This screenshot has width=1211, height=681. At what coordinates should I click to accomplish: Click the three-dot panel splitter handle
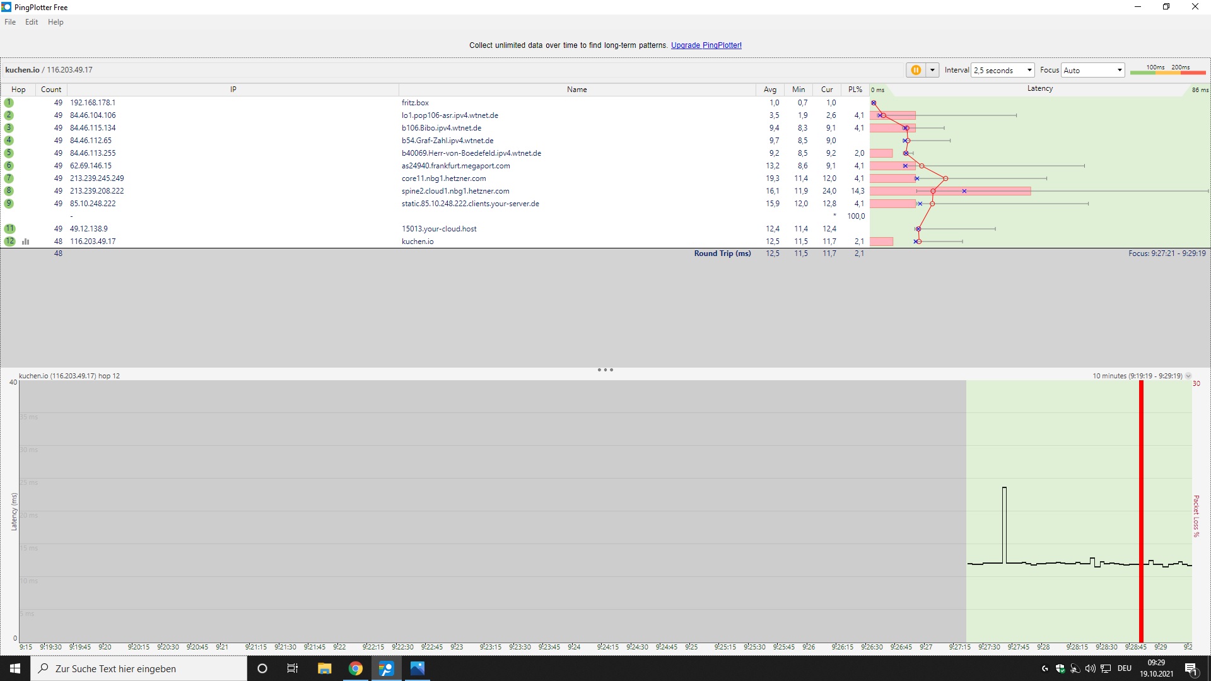point(605,370)
